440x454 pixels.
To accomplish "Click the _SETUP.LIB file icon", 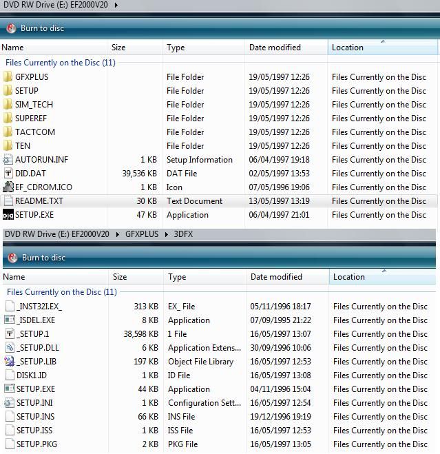I will (10, 362).
